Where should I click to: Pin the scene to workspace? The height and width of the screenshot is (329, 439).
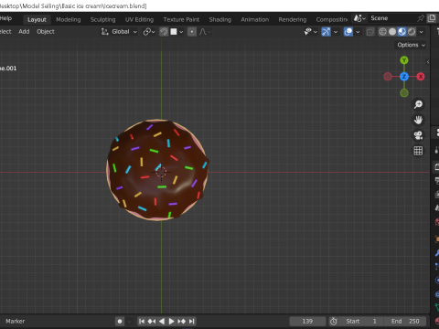click(x=421, y=18)
